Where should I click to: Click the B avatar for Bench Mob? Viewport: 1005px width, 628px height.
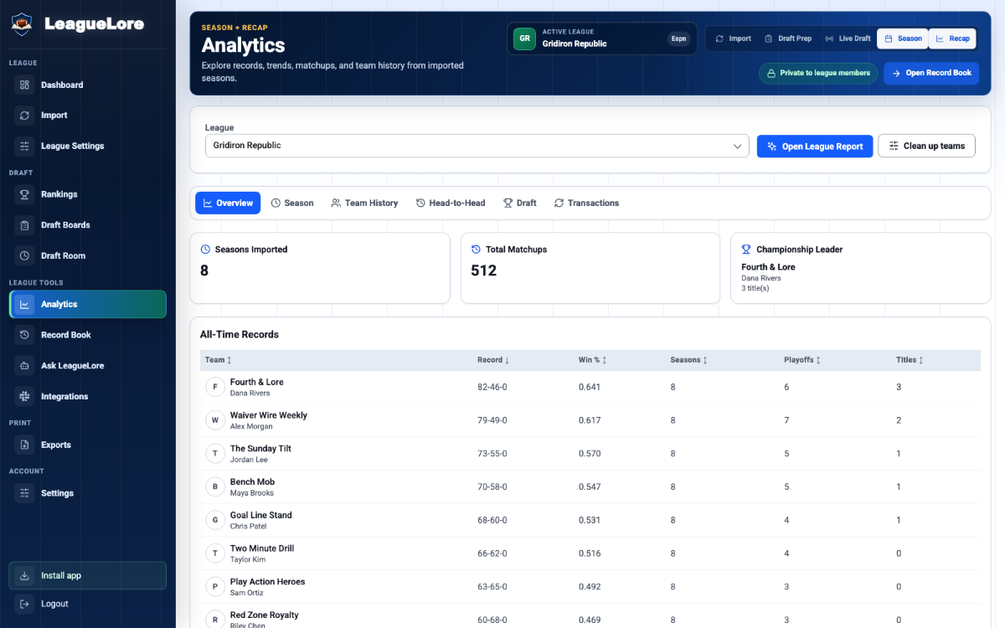pos(215,486)
